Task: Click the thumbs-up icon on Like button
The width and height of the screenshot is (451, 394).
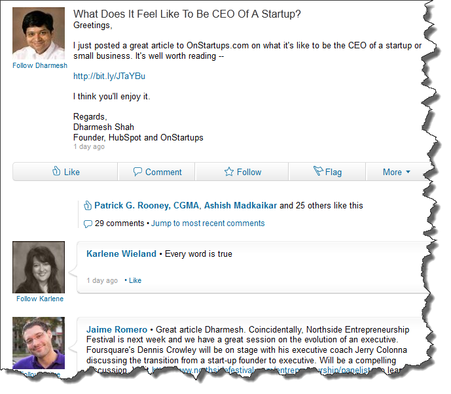Action: pos(56,171)
